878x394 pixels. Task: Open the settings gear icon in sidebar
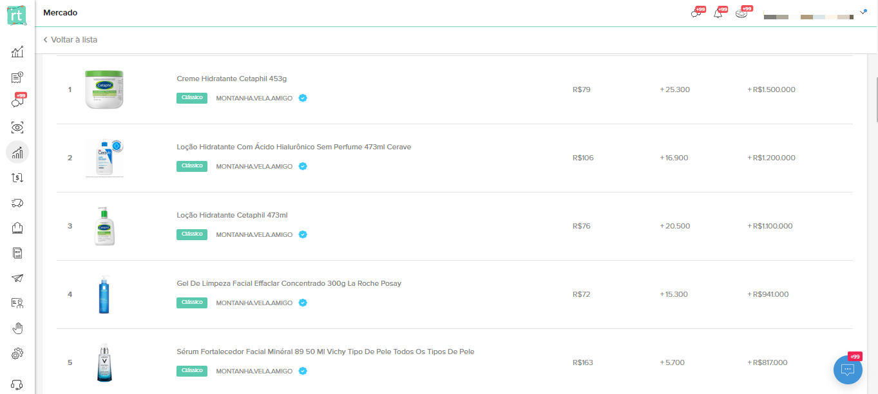(17, 353)
